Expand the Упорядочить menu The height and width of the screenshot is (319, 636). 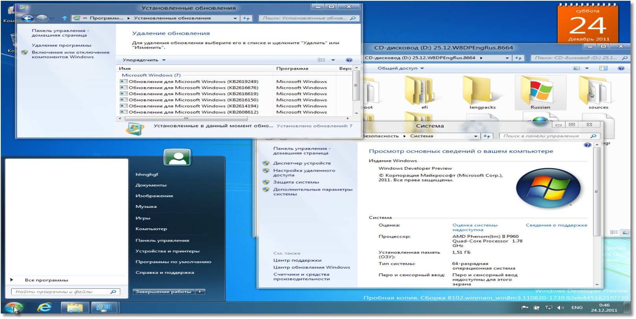144,60
